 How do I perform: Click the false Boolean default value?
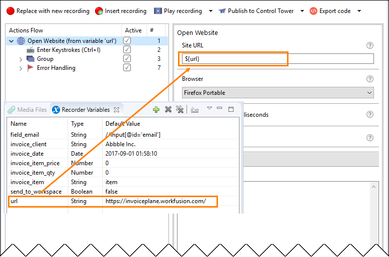(x=111, y=192)
